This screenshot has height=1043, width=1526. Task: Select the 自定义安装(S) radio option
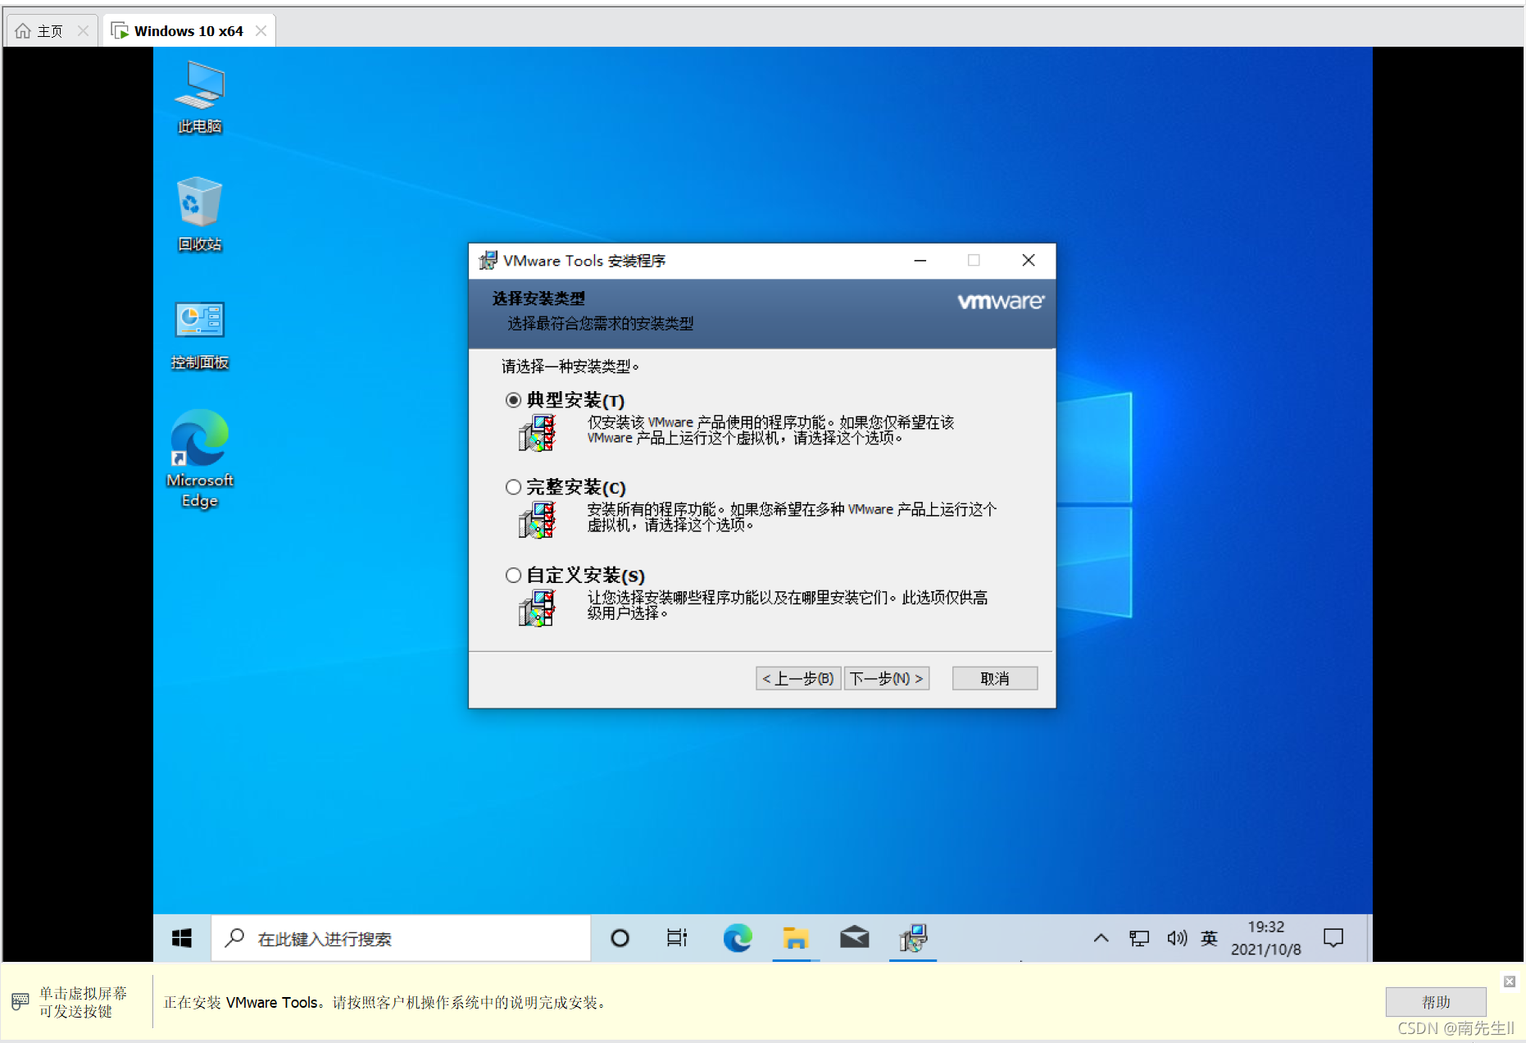514,575
